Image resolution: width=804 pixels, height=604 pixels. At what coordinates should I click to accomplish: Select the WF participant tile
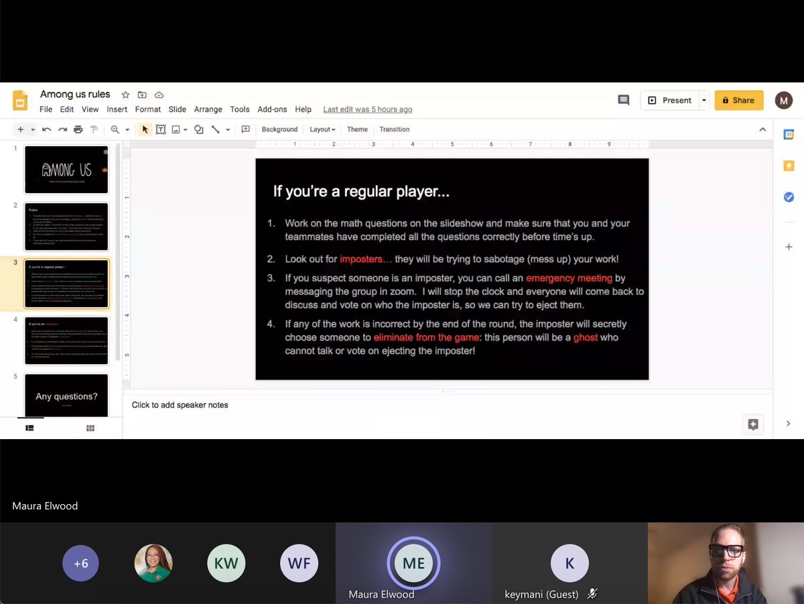point(299,563)
